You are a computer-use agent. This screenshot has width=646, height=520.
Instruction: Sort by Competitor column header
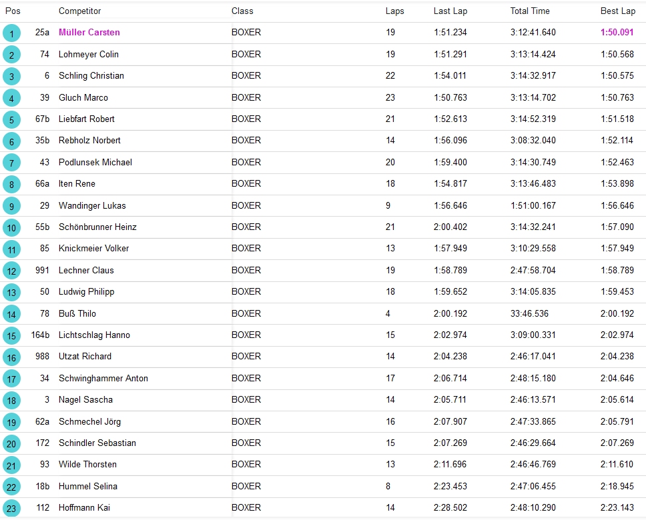[x=80, y=11]
